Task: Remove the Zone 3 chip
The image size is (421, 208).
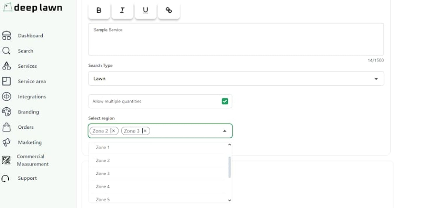Action: 145,131
